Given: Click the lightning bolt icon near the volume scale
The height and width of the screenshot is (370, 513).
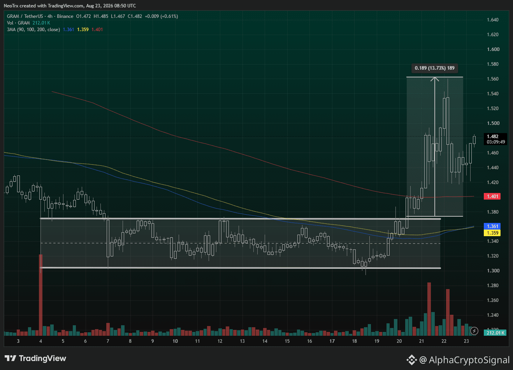Looking at the screenshot, I should [x=474, y=331].
